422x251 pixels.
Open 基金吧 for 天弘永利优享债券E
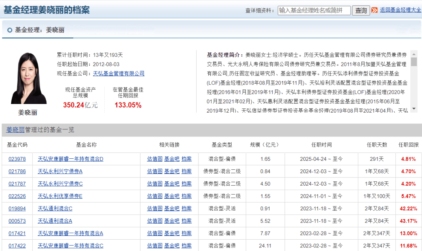coord(172,196)
